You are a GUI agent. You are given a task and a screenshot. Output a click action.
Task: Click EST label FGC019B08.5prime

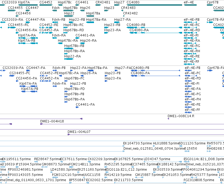(x=199, y=180)
